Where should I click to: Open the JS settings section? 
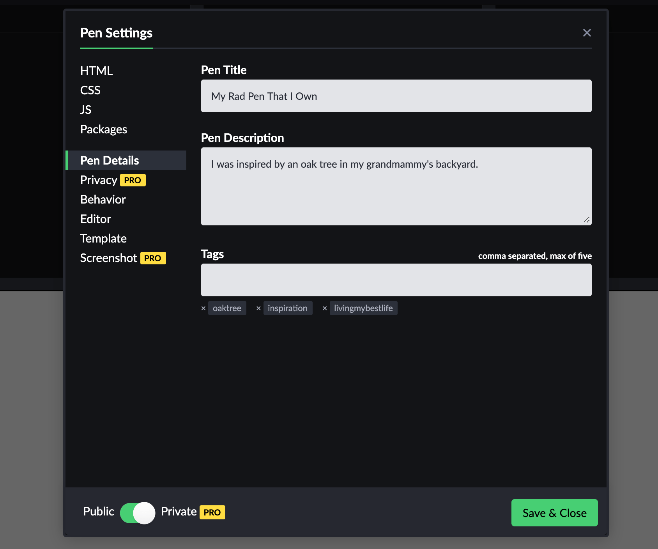(85, 110)
